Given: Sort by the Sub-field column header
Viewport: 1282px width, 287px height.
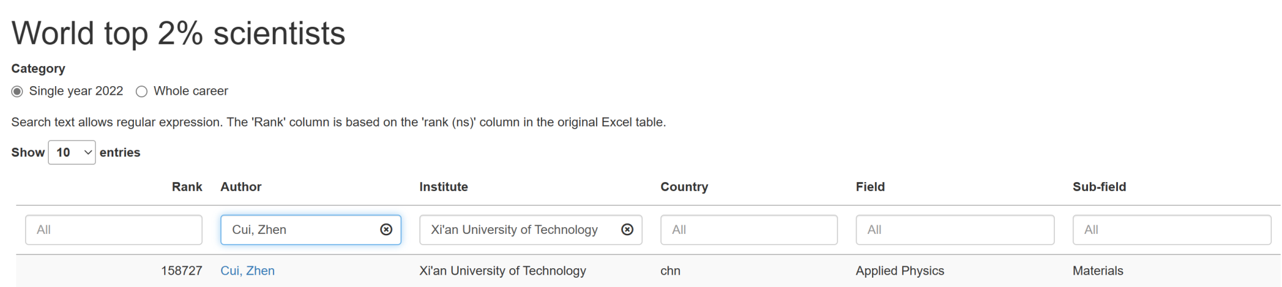Looking at the screenshot, I should 1099,187.
